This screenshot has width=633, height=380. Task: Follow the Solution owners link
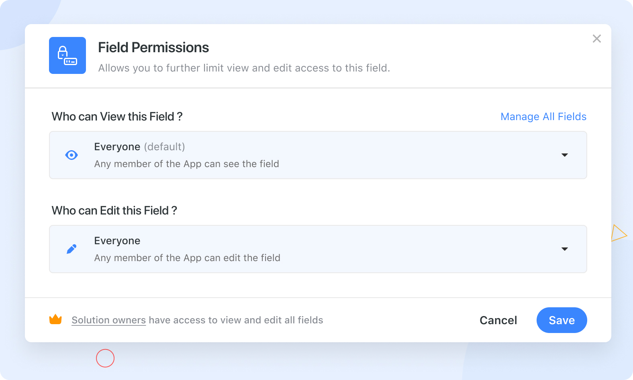coord(109,320)
